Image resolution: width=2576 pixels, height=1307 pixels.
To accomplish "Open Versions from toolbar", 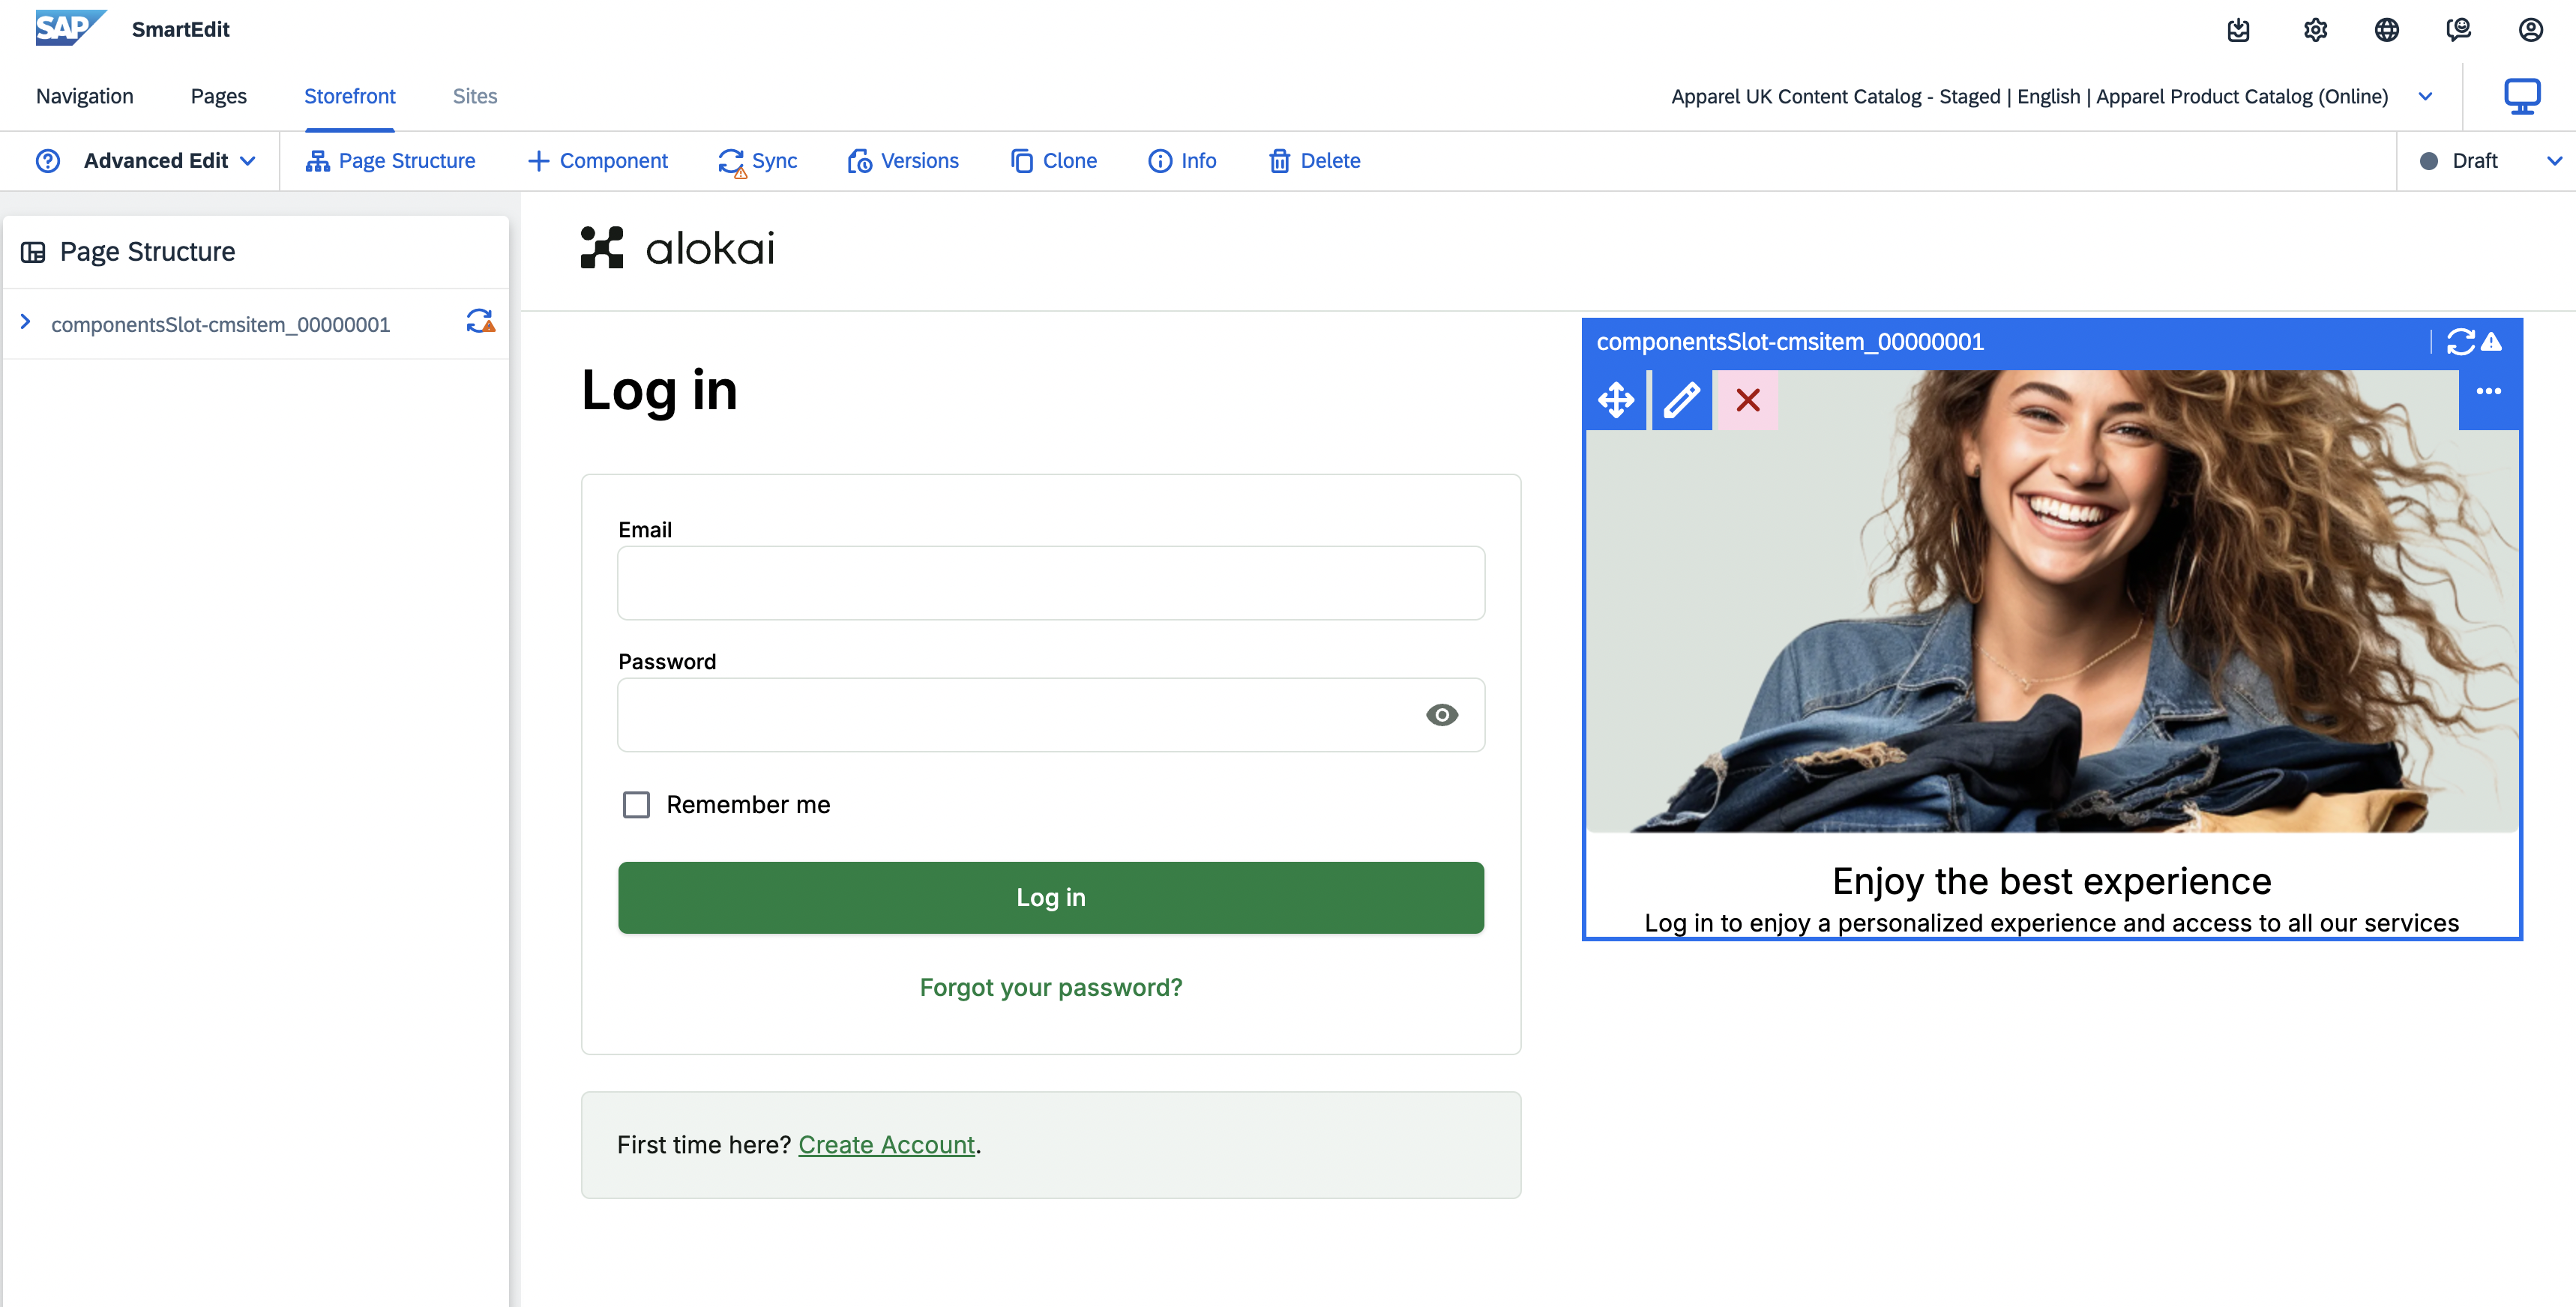I will [x=903, y=161].
